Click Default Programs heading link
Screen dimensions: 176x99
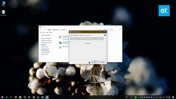pyautogui.click(x=66, y=42)
